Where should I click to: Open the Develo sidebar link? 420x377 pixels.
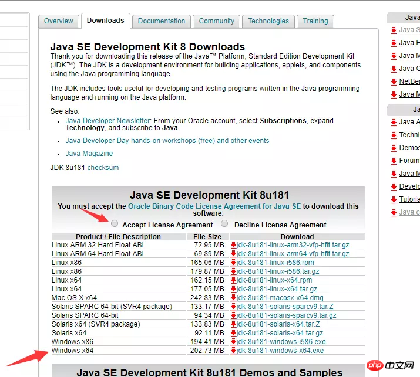tap(409, 186)
